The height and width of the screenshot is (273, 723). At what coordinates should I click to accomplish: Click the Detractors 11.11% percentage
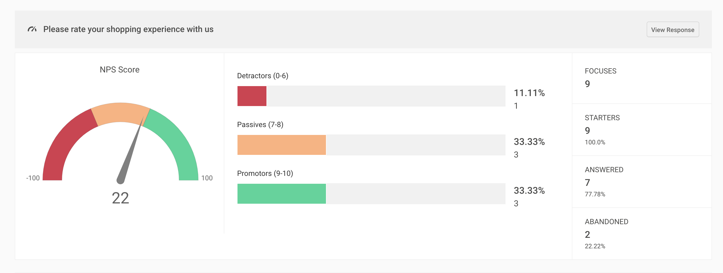(529, 93)
